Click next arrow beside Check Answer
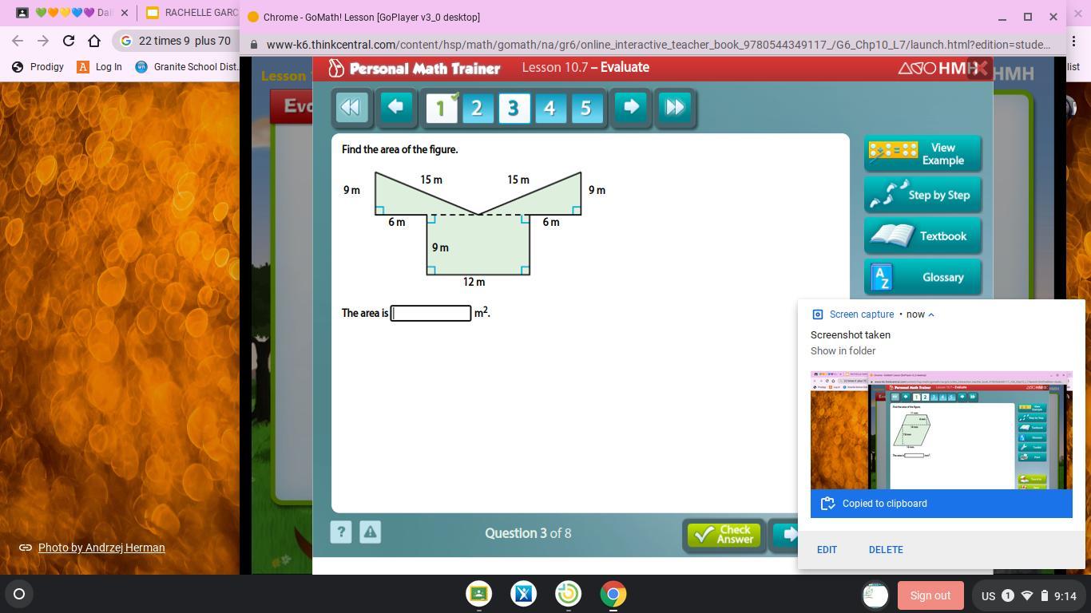Viewport: 1091px width, 613px height. (787, 535)
